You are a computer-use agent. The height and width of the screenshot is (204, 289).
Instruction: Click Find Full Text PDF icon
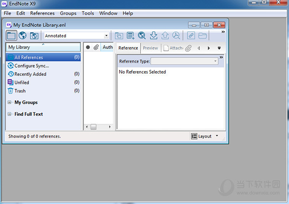pyautogui.click(x=176, y=36)
